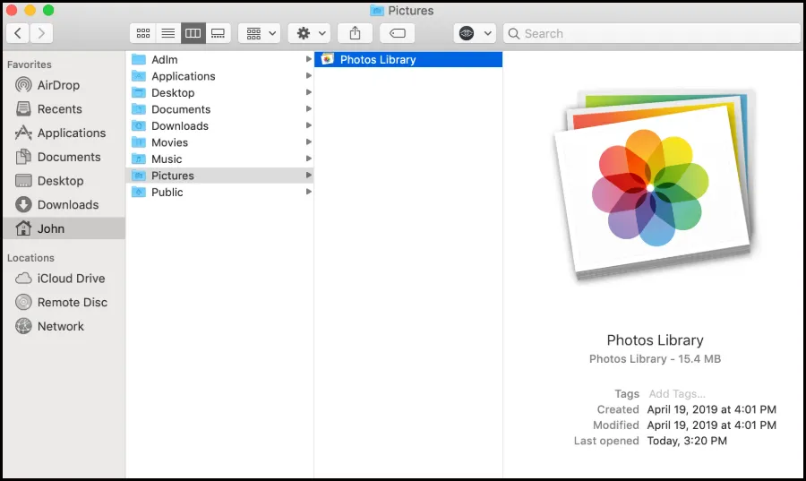This screenshot has height=481, width=806.
Task: Open the group-by arrangement dropdown
Action: (x=260, y=33)
